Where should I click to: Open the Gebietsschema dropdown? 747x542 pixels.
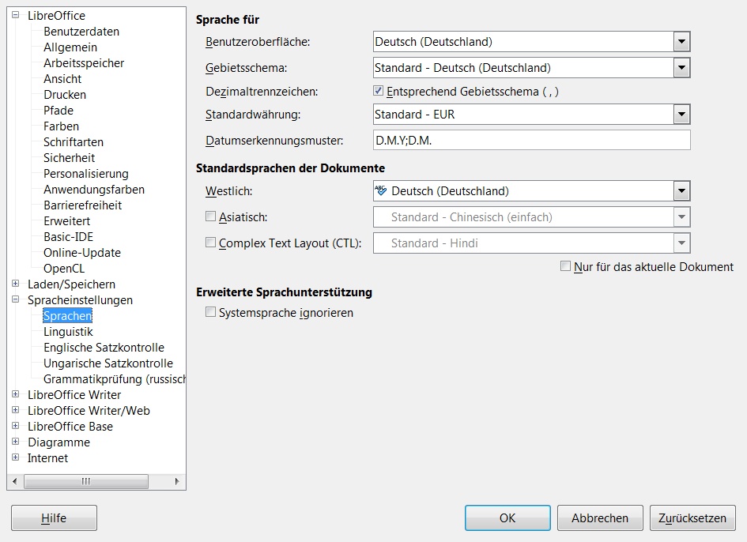click(x=681, y=68)
